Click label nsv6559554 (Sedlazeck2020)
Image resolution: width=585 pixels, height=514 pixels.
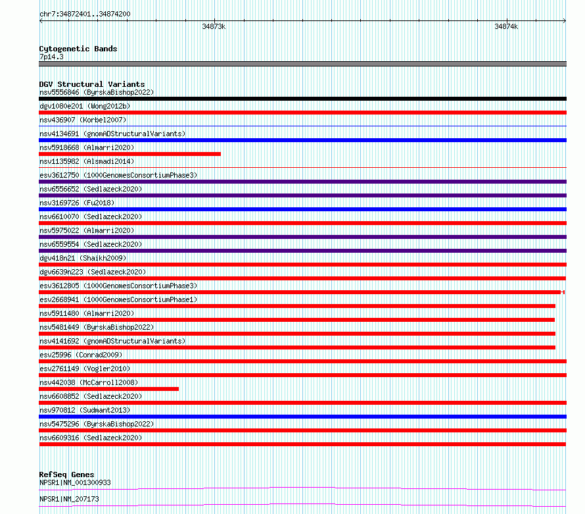[x=91, y=244]
